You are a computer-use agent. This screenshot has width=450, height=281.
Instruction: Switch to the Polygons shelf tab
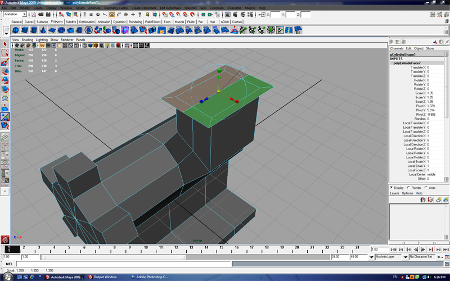57,21
